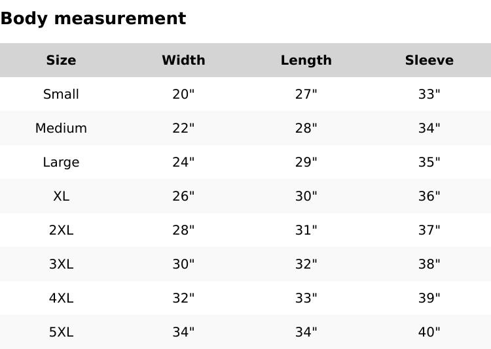This screenshot has height=349, width=491.
Task: Select the 35" sleeve value for Large
Action: (429, 162)
